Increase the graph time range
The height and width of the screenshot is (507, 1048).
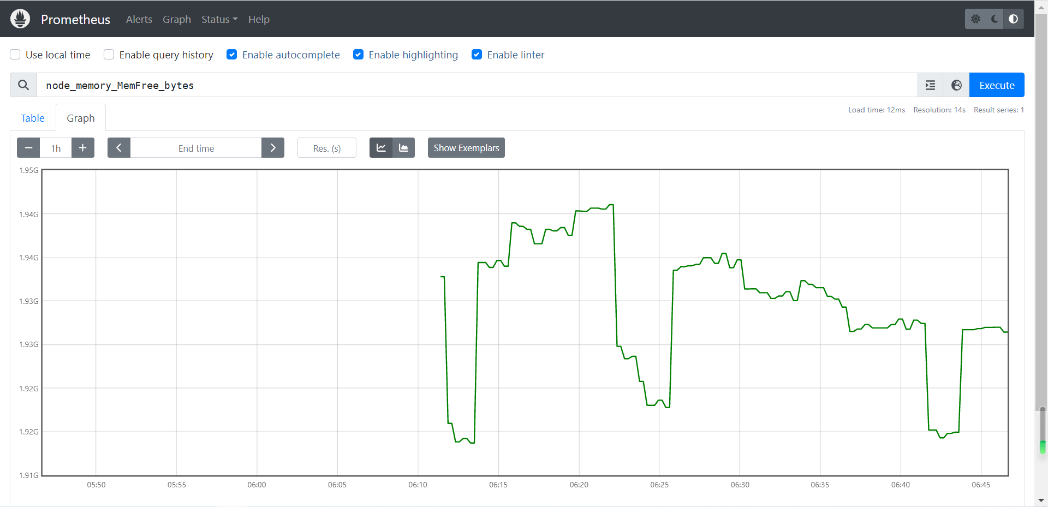click(83, 148)
